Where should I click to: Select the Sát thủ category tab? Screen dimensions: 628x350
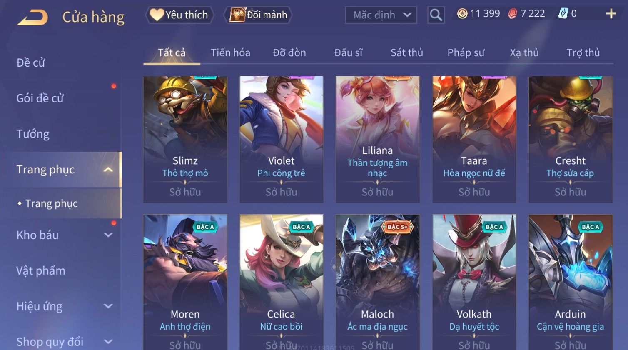pos(407,52)
